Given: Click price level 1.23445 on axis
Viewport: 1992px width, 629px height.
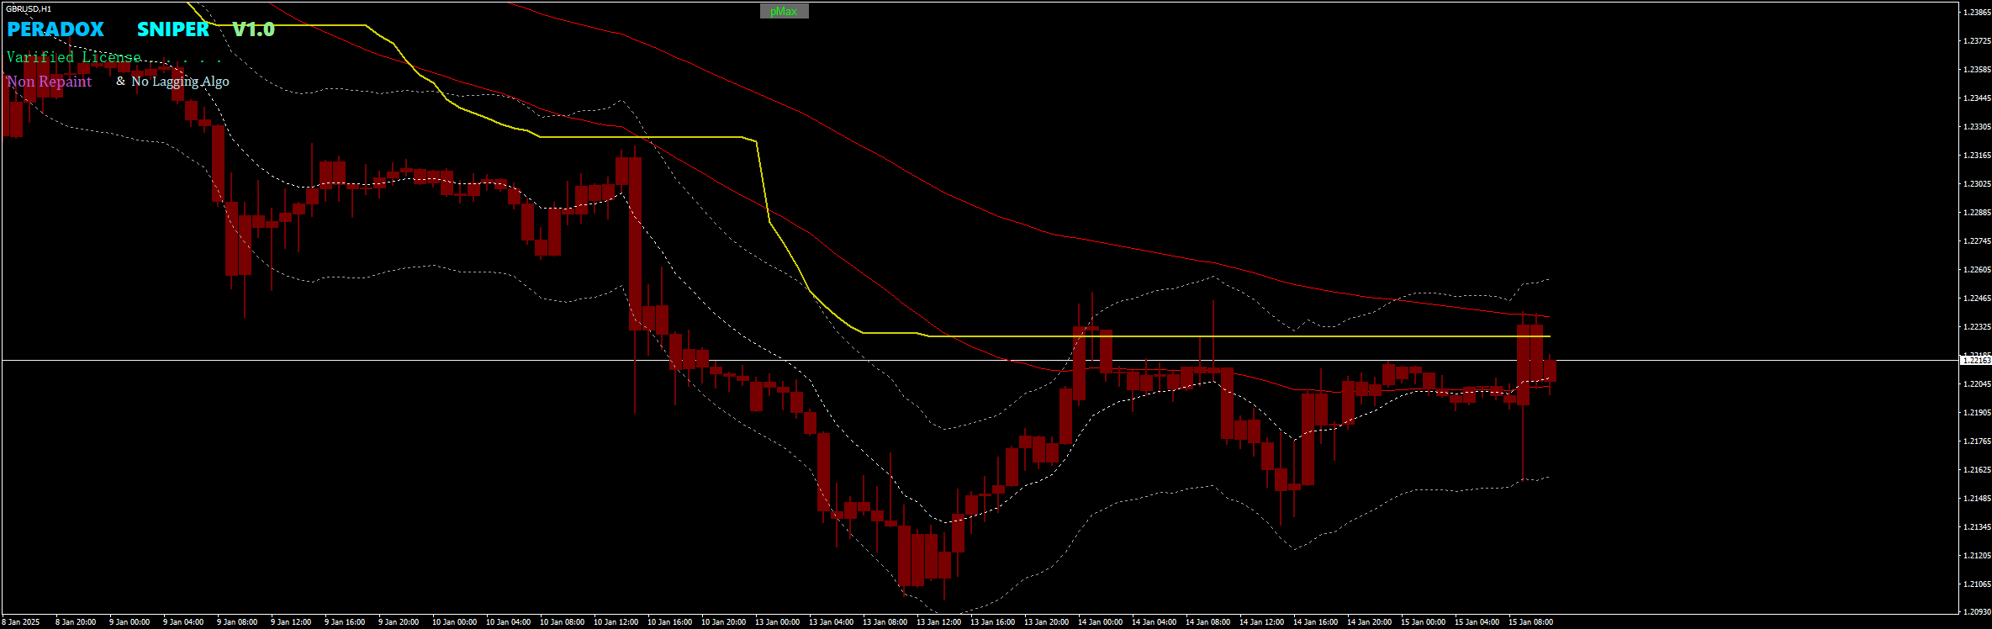Looking at the screenshot, I should pos(1977,98).
